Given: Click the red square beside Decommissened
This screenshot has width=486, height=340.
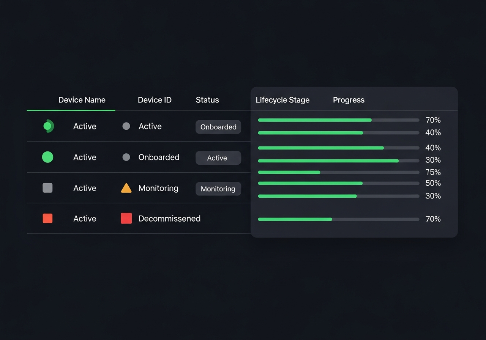Looking at the screenshot, I should click(x=126, y=219).
